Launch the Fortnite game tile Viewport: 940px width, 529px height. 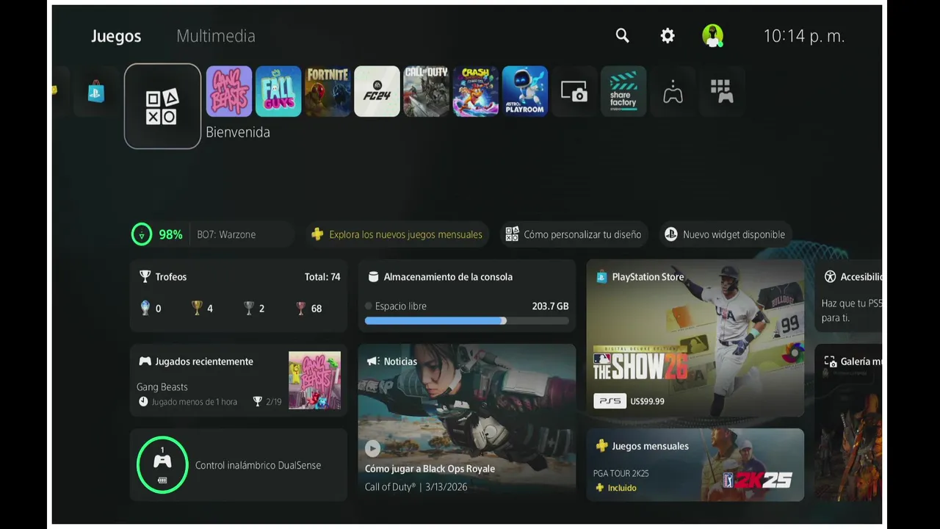[328, 91]
